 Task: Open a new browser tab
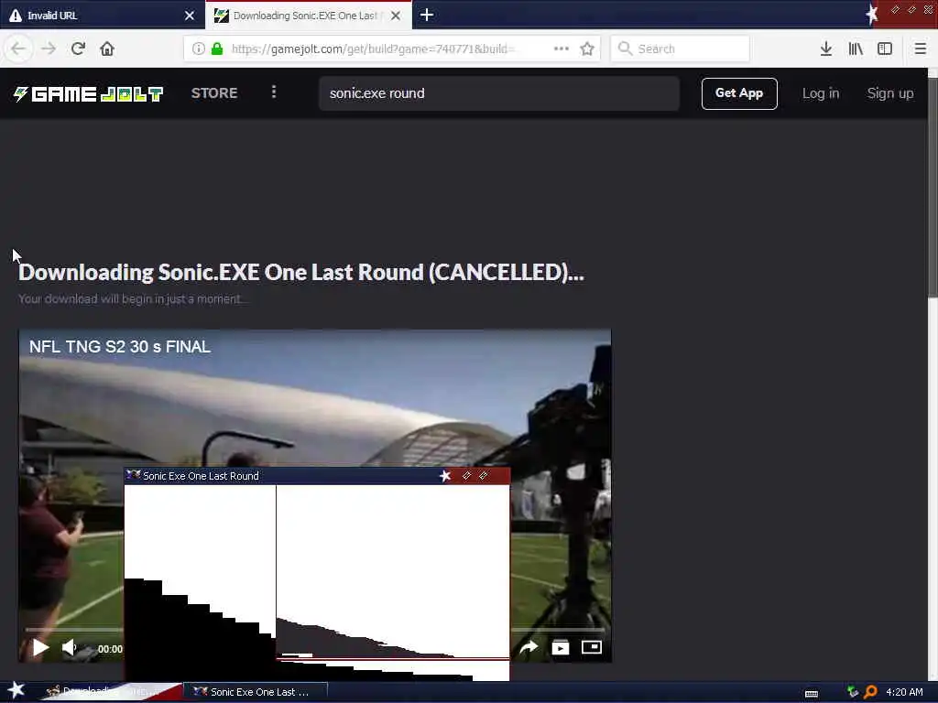click(427, 15)
